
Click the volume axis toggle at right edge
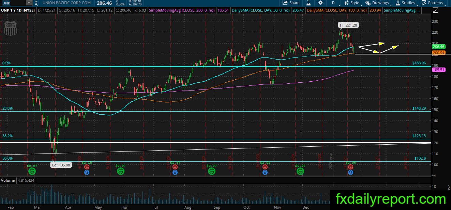tap(448, 187)
